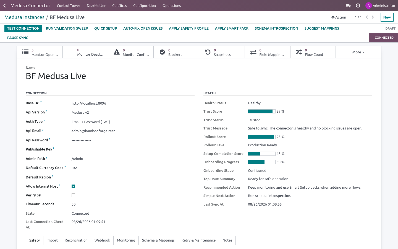Screen dimensions: 398x249
Task: Click the Rollout Score progress bar
Action: point(262,137)
